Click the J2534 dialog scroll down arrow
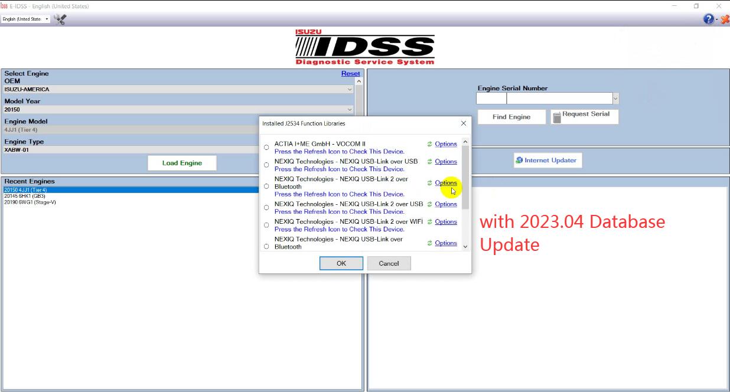Screen dimensions: 730x392 (465, 247)
